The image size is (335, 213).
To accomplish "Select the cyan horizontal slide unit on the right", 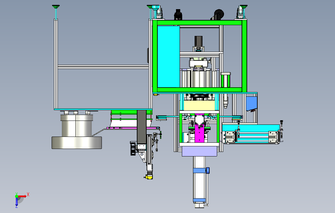I will (251, 133).
